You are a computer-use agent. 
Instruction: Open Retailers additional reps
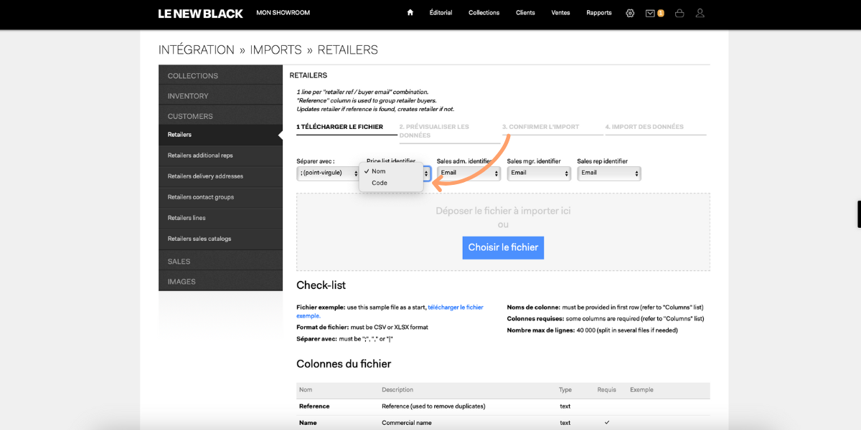click(x=220, y=156)
